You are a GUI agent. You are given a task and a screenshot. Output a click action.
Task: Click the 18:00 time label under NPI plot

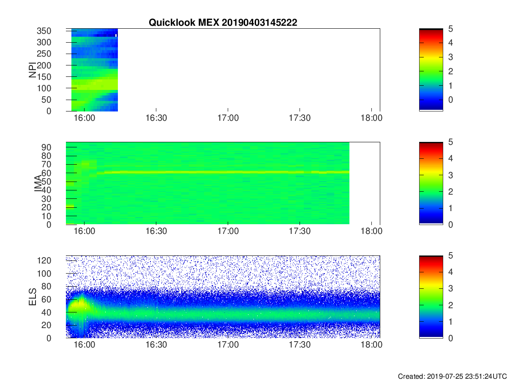point(372,118)
